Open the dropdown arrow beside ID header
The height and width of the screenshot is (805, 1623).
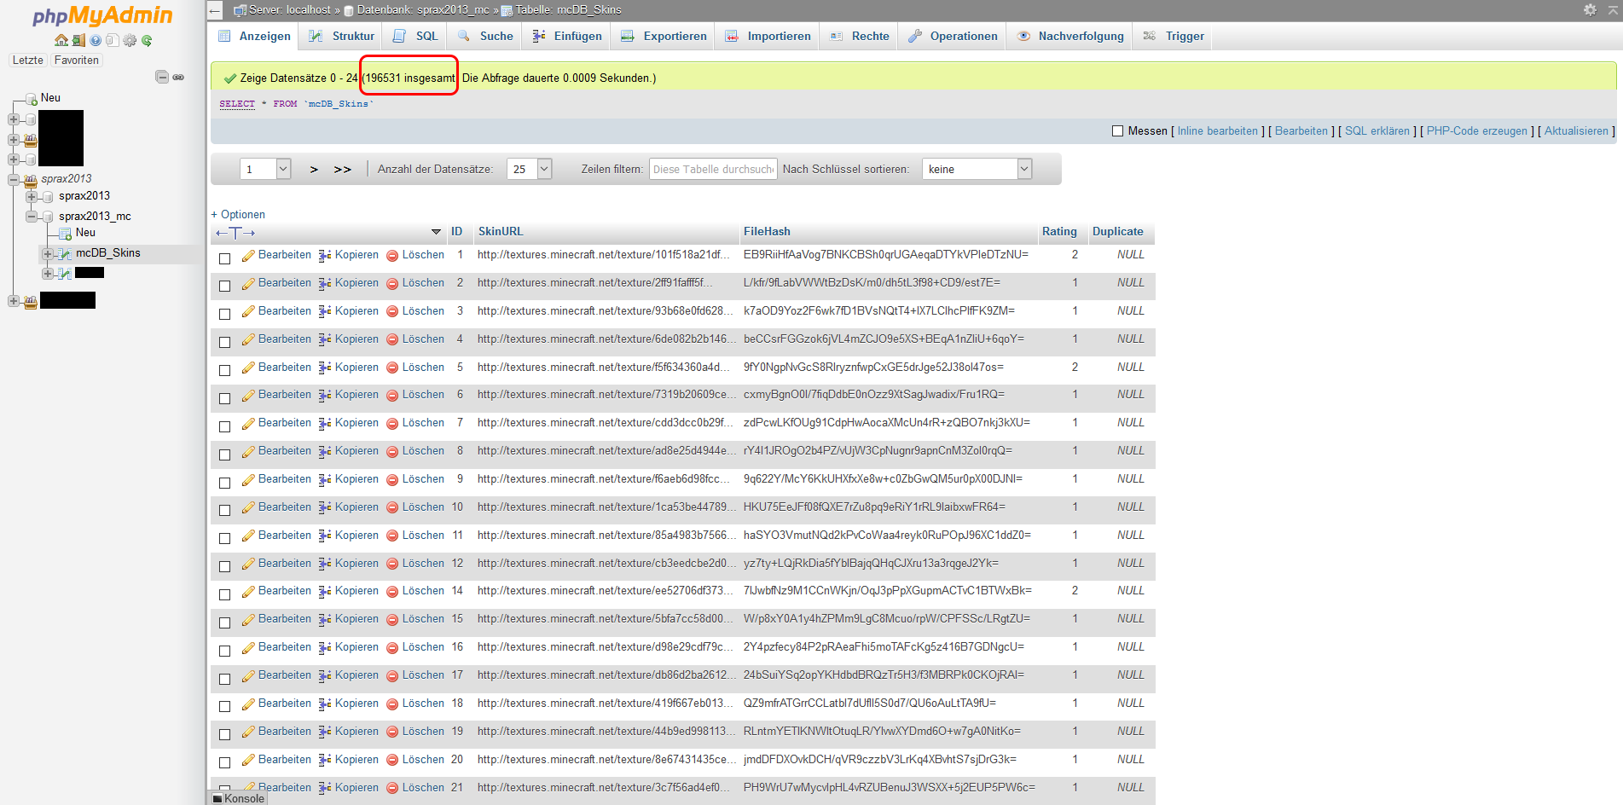(x=436, y=232)
